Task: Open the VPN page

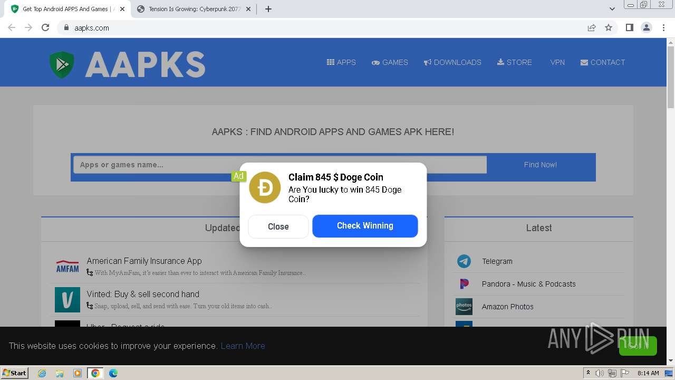Action: point(557,62)
